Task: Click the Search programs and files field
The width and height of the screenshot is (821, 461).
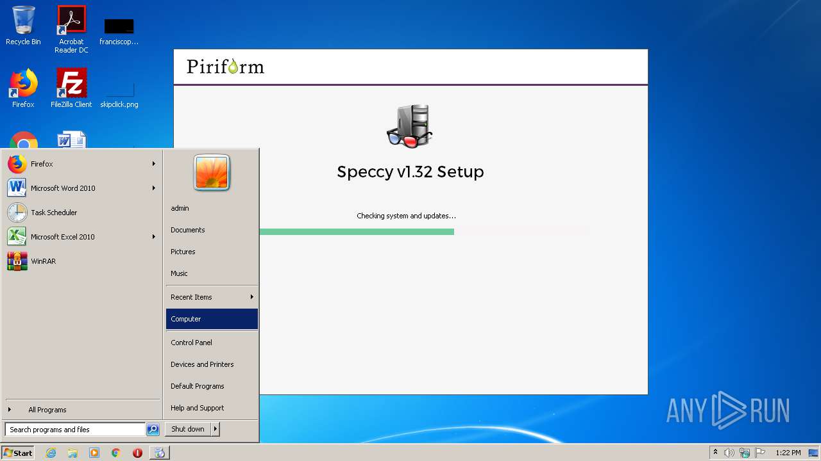Action: 75,430
